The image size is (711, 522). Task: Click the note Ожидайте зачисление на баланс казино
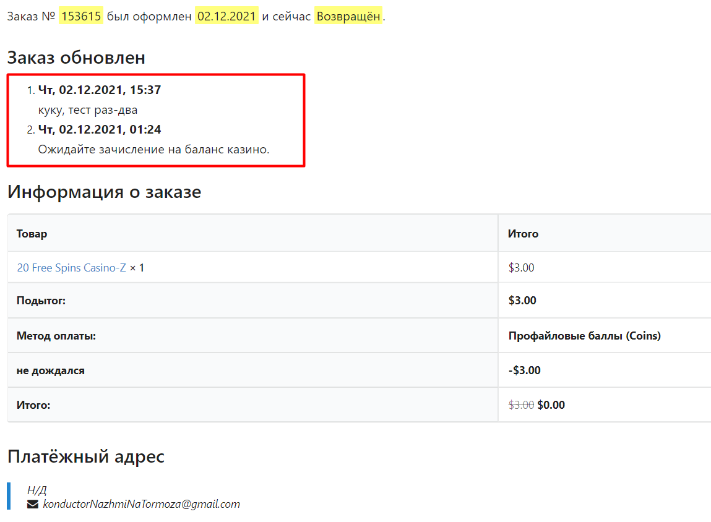point(153,150)
